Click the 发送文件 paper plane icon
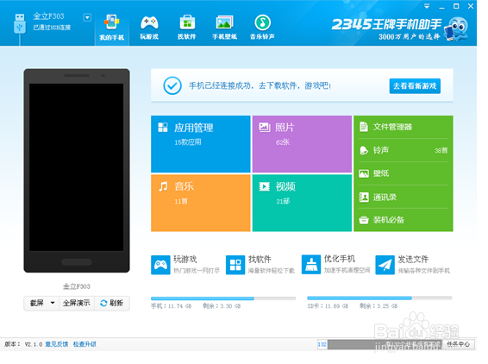Image resolution: width=488 pixels, height=364 pixels. pos(385,265)
